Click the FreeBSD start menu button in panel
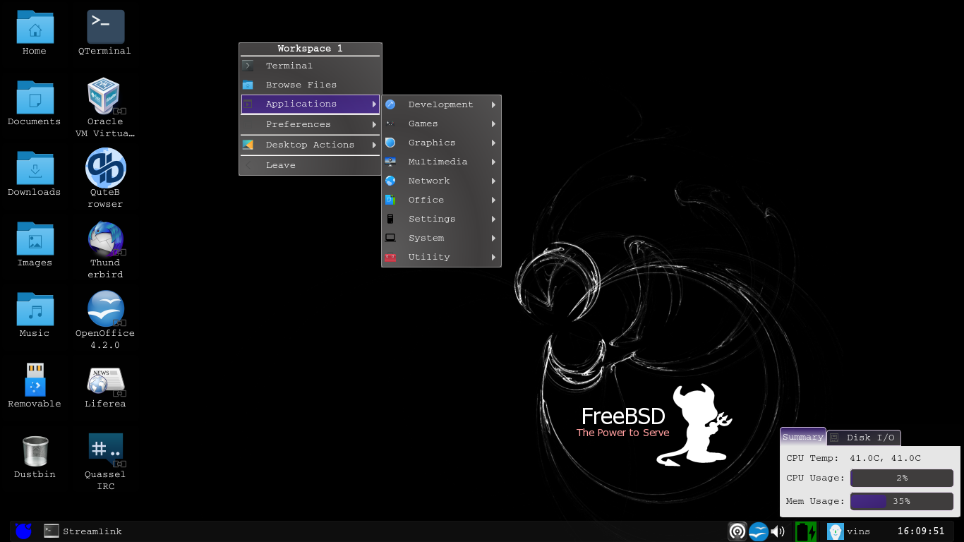 [x=23, y=531]
